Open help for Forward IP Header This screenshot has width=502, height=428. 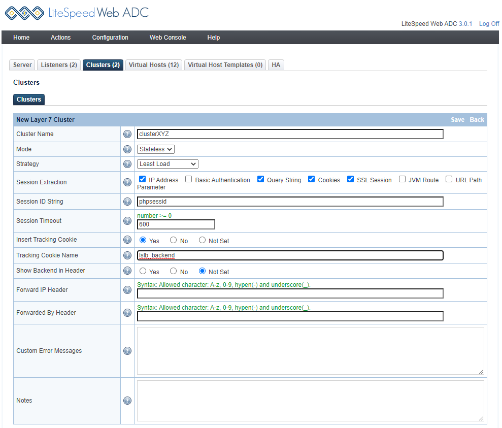click(x=127, y=290)
